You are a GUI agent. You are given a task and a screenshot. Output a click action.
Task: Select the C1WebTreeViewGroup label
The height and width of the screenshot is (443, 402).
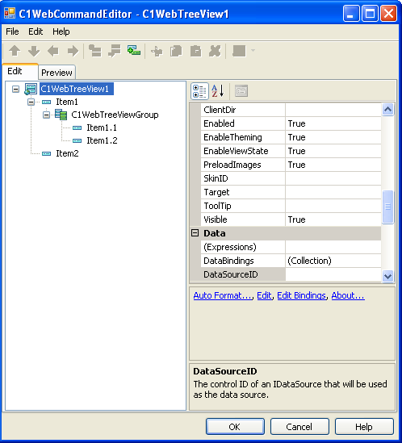coord(115,115)
